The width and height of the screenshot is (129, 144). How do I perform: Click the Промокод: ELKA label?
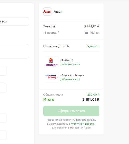[56, 46]
